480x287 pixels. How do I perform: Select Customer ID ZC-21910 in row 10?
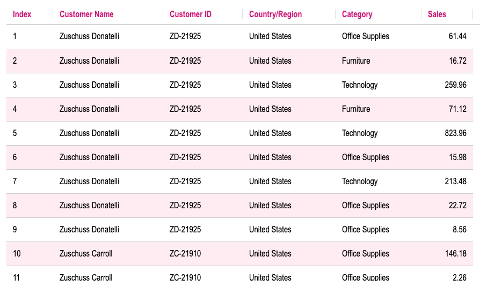185,254
